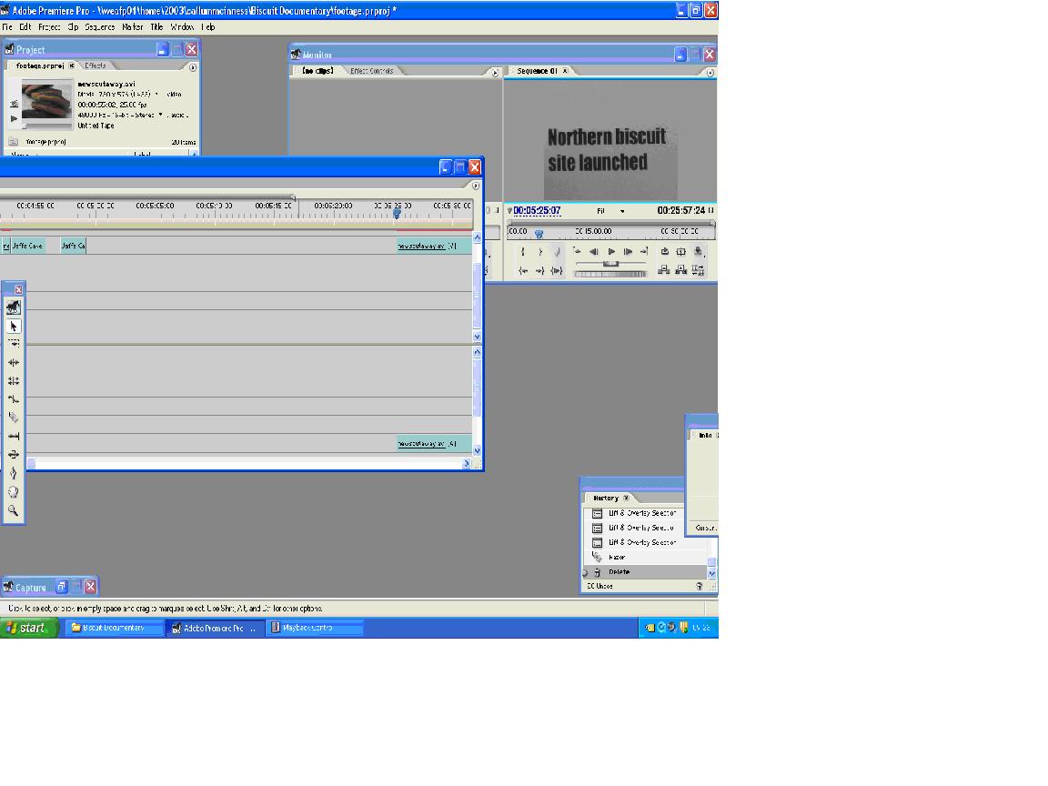This screenshot has width=1048, height=786.
Task: Select the Razor entry in History
Action: pos(617,558)
